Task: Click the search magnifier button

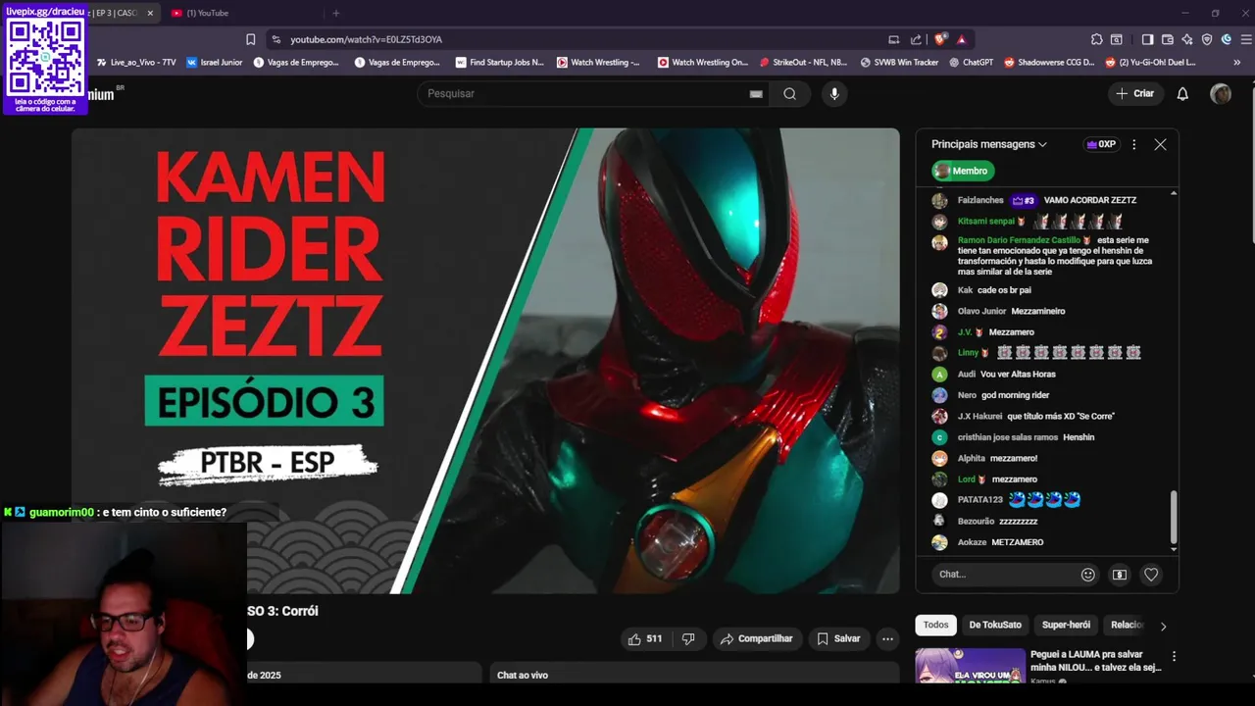Action: click(x=789, y=93)
